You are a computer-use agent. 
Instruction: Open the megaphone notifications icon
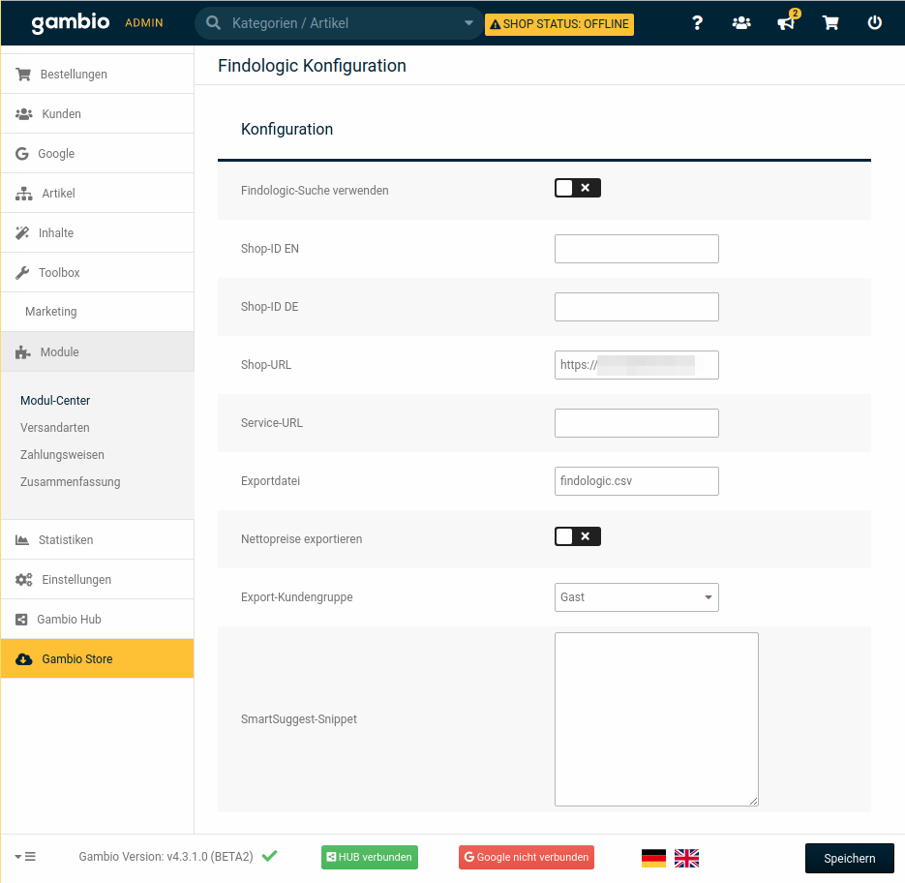tap(786, 23)
